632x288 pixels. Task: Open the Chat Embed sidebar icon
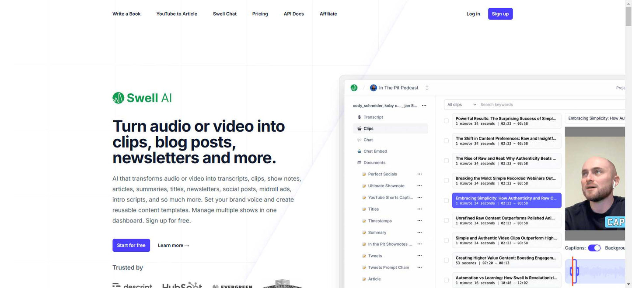(x=360, y=151)
